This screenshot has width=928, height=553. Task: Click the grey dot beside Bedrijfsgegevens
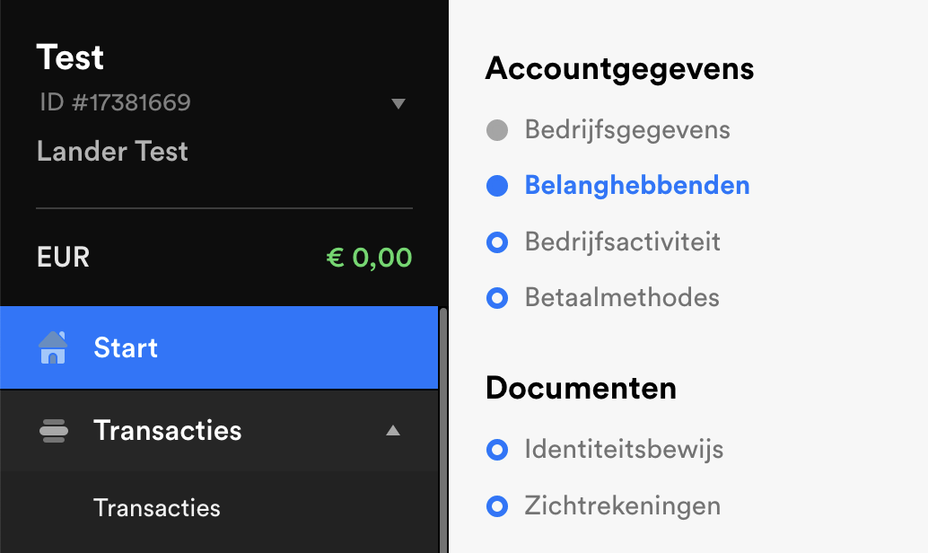pos(497,129)
